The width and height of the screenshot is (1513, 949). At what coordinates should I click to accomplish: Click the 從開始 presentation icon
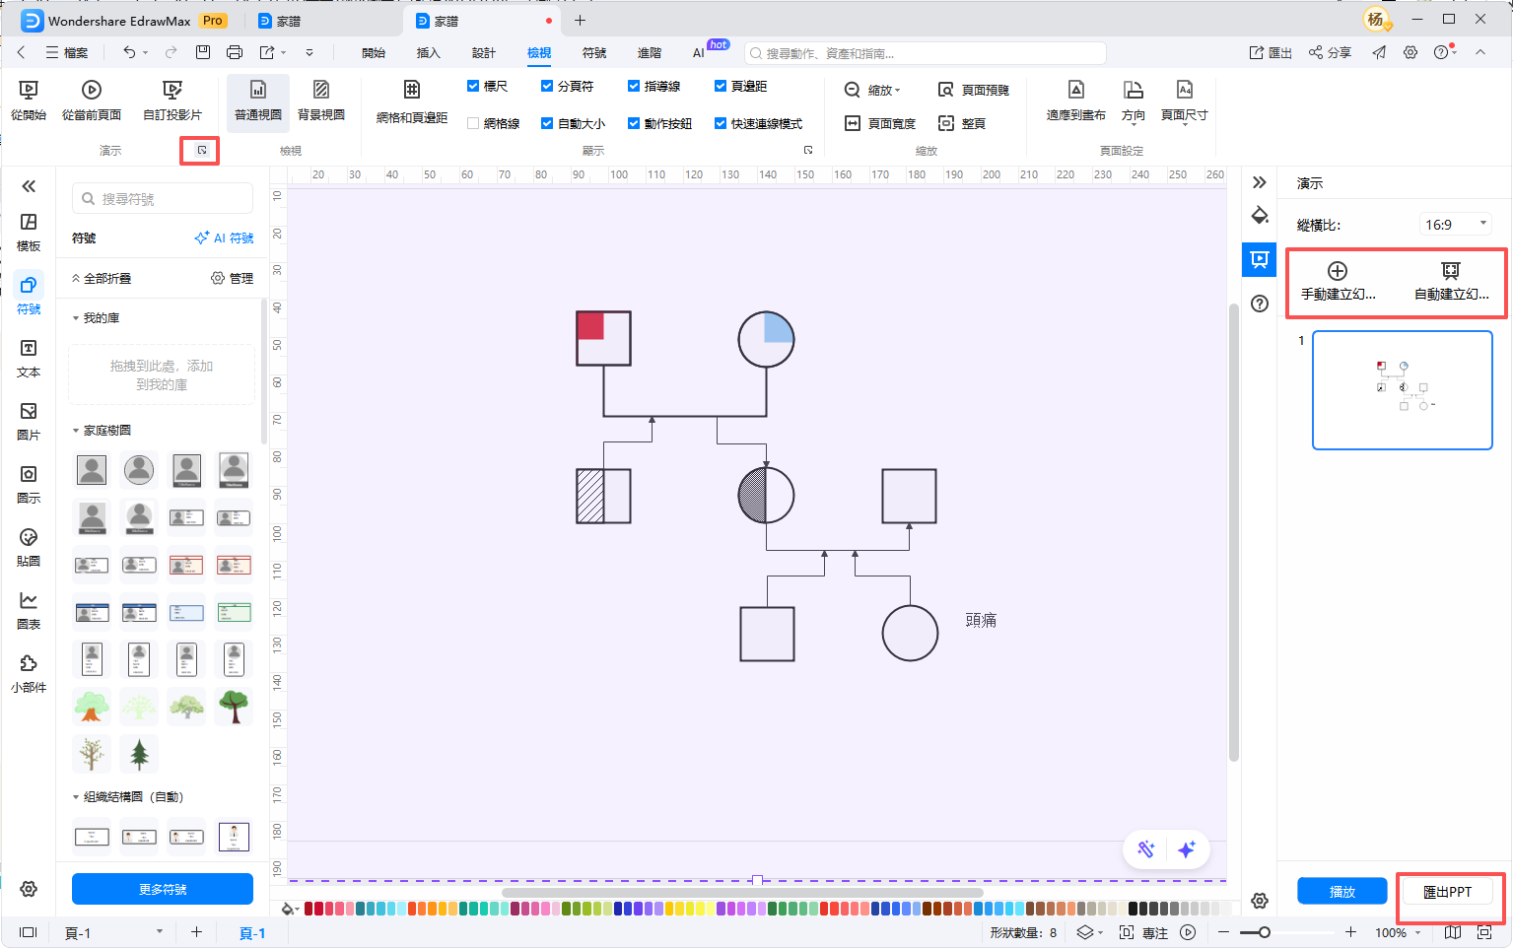29,91
